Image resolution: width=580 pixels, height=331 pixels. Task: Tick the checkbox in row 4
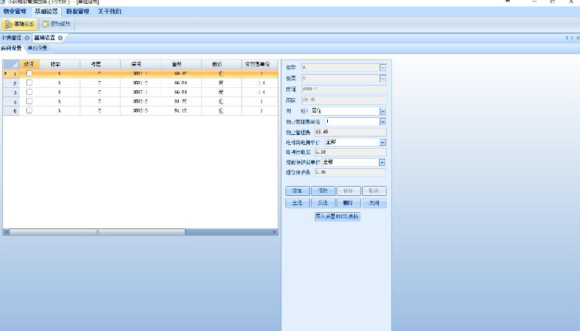(29, 101)
